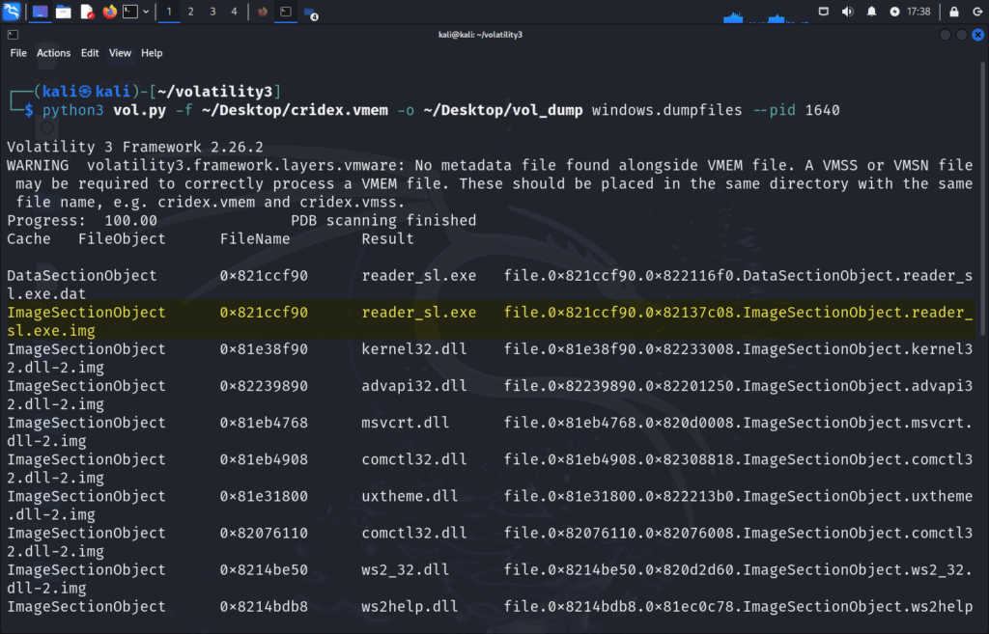Switch to workspace 1
This screenshot has height=634, width=989.
point(168,12)
